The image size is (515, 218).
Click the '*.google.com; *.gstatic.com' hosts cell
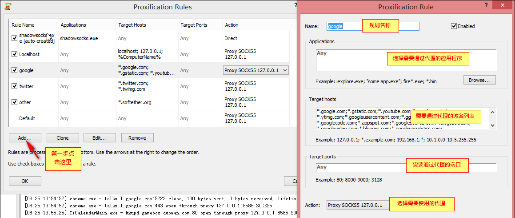[x=147, y=70]
